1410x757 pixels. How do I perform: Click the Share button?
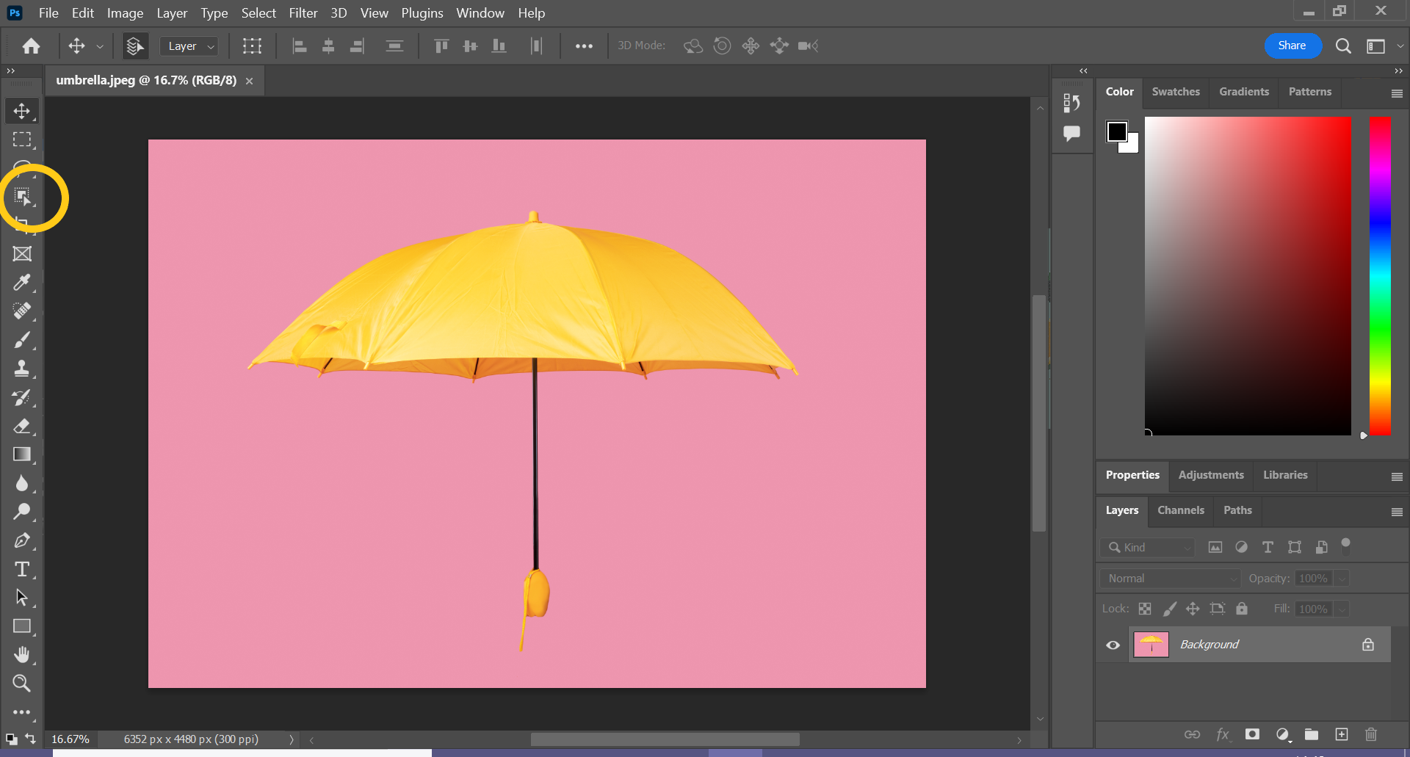(x=1292, y=46)
